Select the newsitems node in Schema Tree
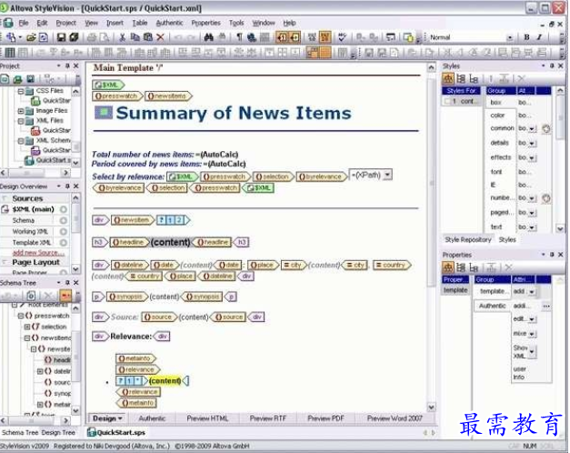 [x=52, y=338]
